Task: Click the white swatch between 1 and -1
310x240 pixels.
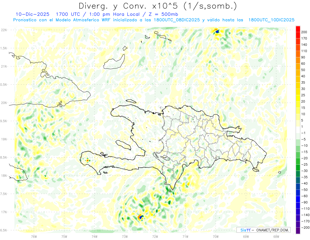Action: click(x=298, y=130)
